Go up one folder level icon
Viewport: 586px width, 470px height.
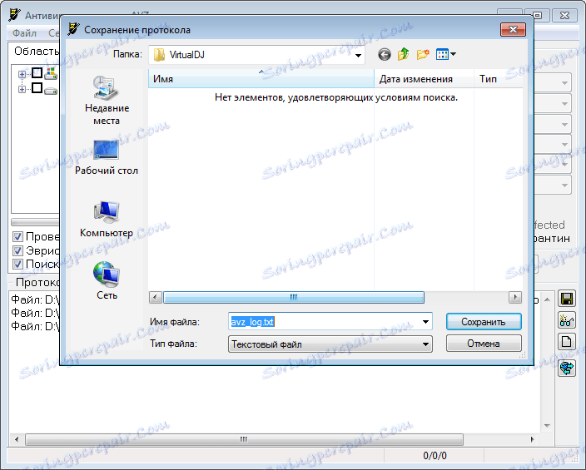403,55
